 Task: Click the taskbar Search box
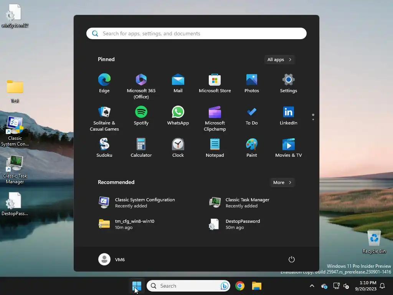tap(188, 286)
